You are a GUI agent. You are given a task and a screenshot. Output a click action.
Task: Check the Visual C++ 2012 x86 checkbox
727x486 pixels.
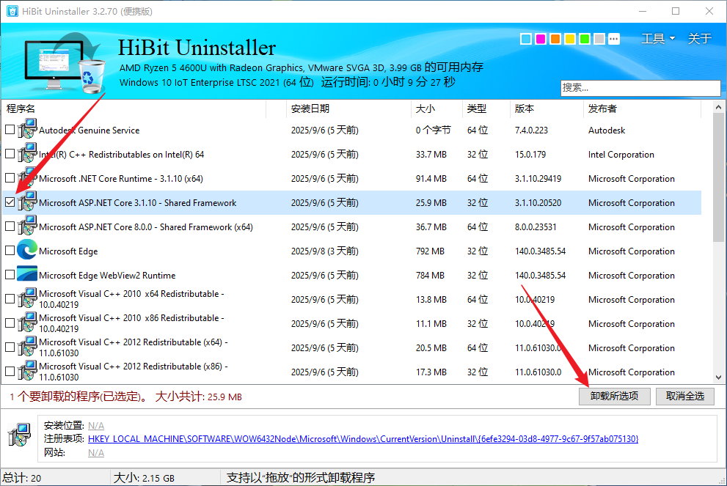pyautogui.click(x=10, y=372)
